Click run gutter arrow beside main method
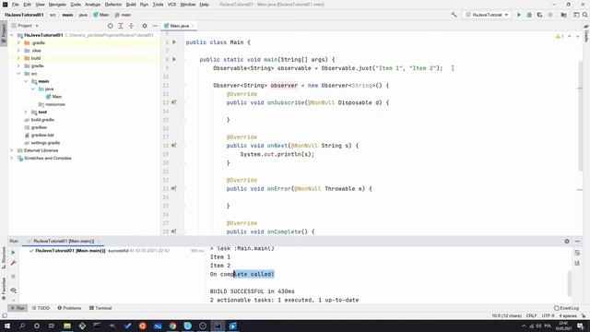 (174, 59)
